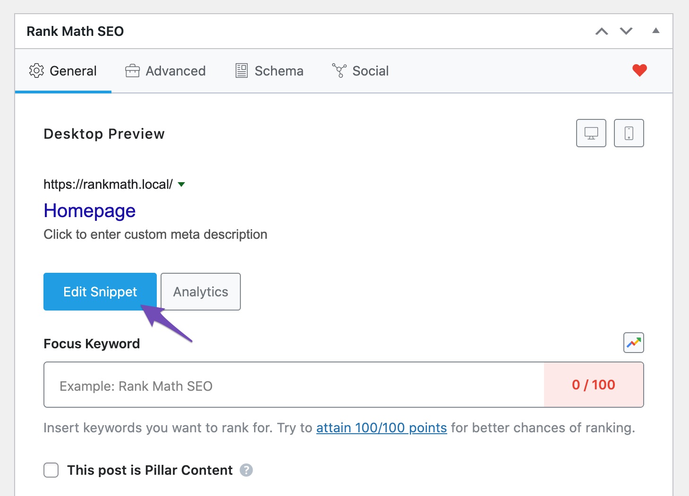Image resolution: width=689 pixels, height=496 pixels.
Task: Focus the Focus Keyword input field
Action: [x=294, y=385]
